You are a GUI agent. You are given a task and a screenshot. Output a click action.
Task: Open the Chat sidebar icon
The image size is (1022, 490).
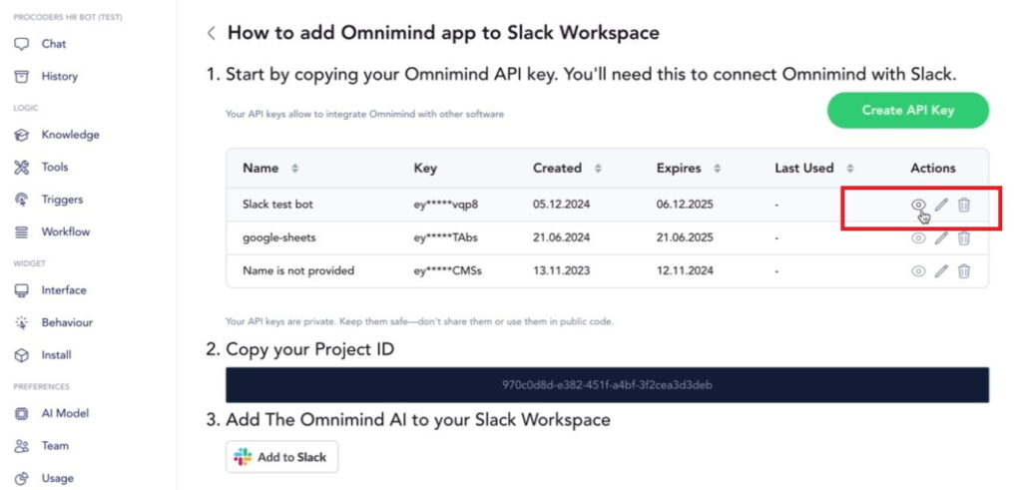point(22,44)
